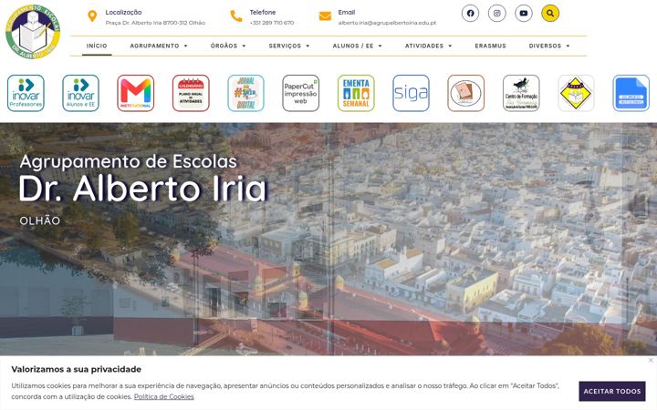Click the Telefone label
Image resolution: width=657 pixels, height=410 pixels.
click(263, 13)
